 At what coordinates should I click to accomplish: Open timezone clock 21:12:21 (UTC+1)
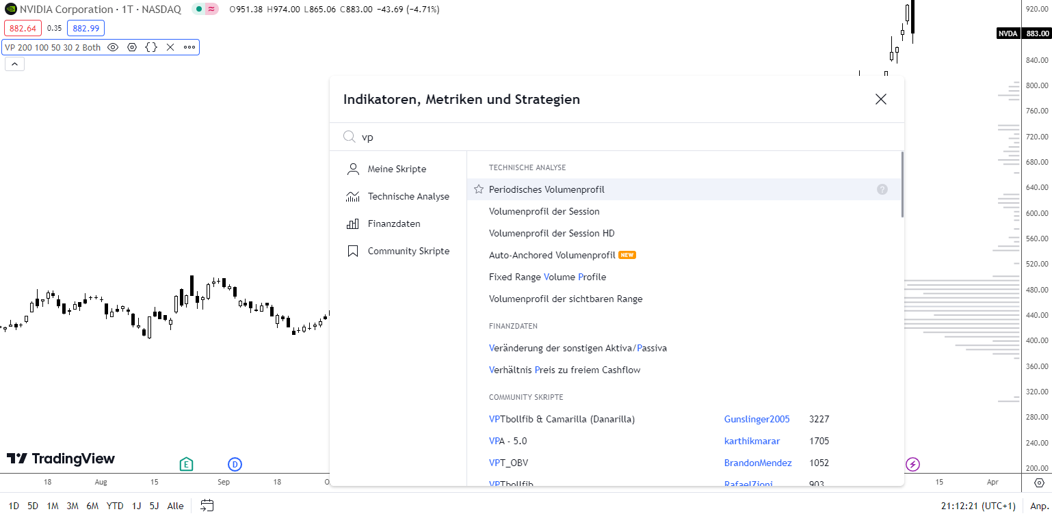978,506
